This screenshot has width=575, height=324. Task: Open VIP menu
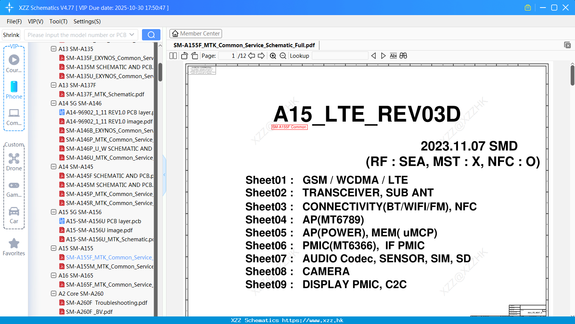click(x=35, y=22)
